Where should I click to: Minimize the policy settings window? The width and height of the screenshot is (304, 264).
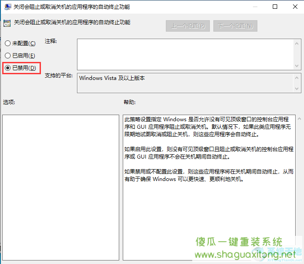[255, 7]
